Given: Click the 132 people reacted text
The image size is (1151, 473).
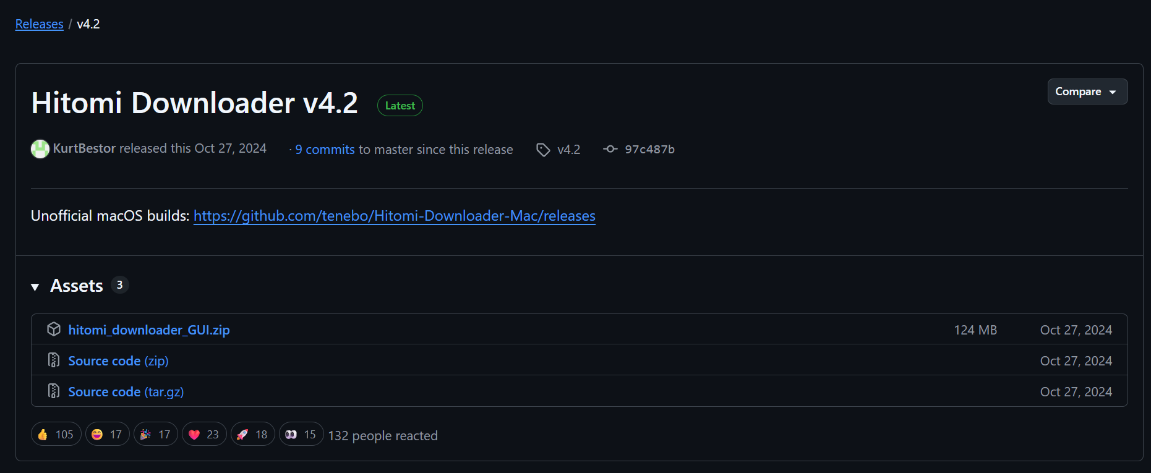Looking at the screenshot, I should coord(383,436).
